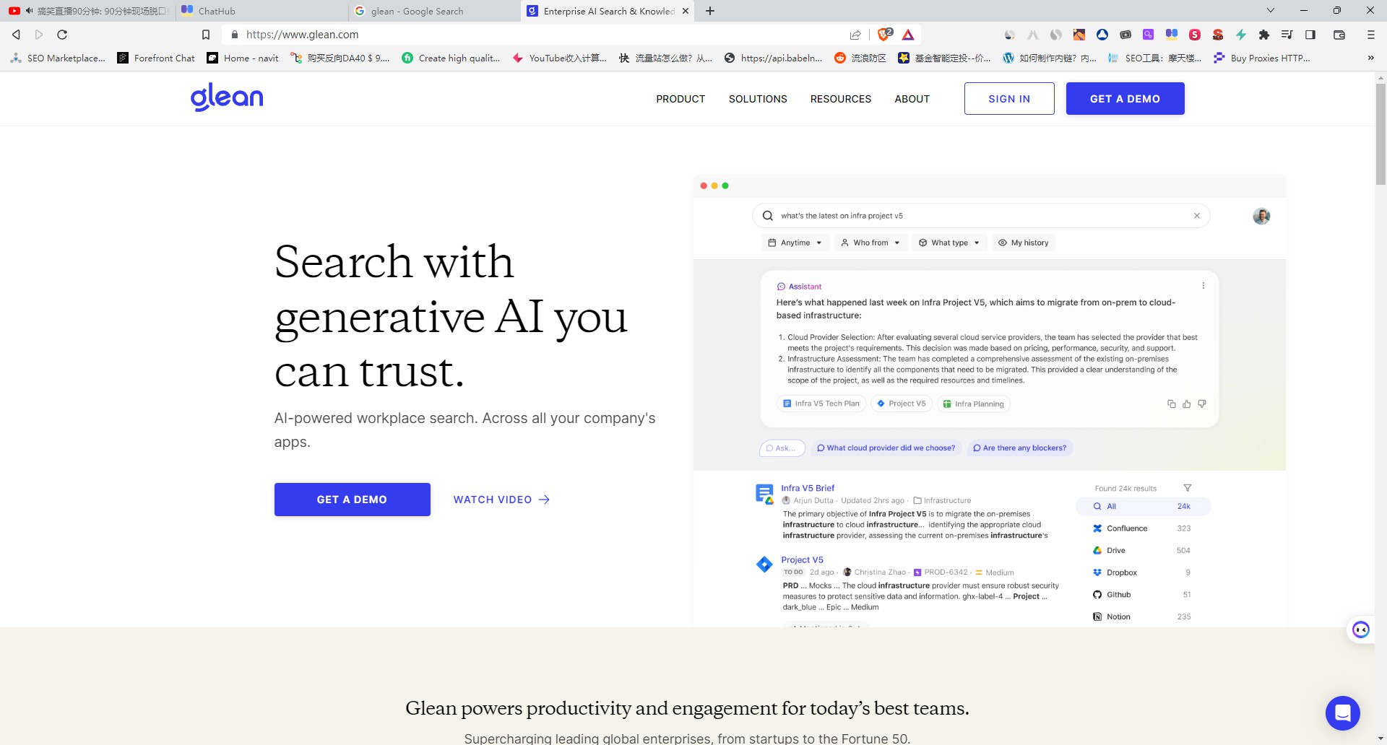The width and height of the screenshot is (1387, 745).
Task: Expand the What type filter dropdown
Action: (x=949, y=243)
